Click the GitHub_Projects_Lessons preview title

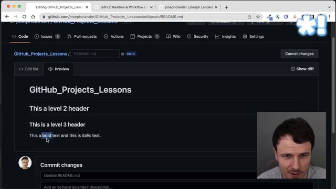(80, 90)
